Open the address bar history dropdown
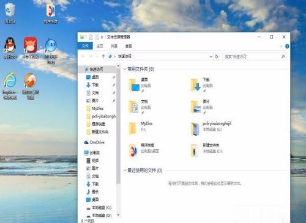306x223 pixels. 211,57
